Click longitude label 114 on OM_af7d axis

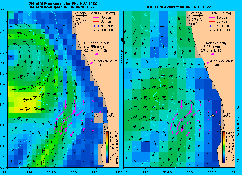[x=29, y=172]
